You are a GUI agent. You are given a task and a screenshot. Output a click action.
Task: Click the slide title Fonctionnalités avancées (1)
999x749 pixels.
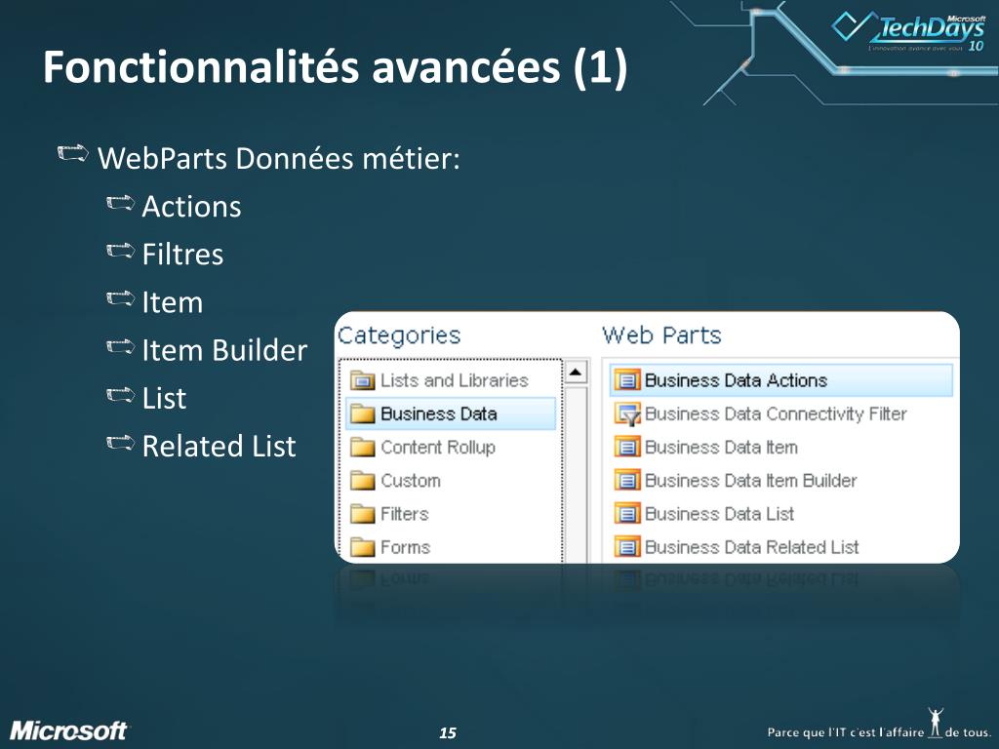[x=336, y=67]
